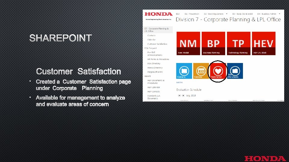Screen dimensions: 289x162
Task: Go to previous month in Evaluation Schedule
Action: [179, 95]
